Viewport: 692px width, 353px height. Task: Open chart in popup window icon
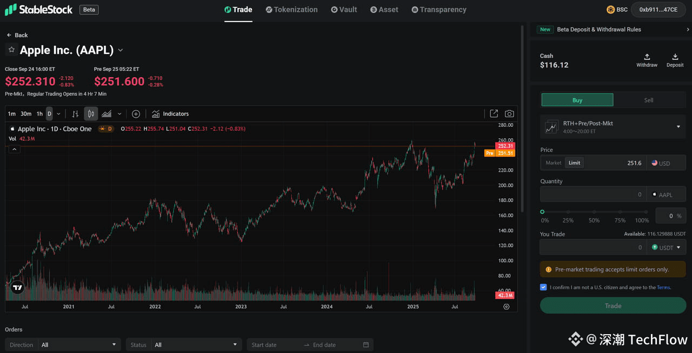click(494, 114)
